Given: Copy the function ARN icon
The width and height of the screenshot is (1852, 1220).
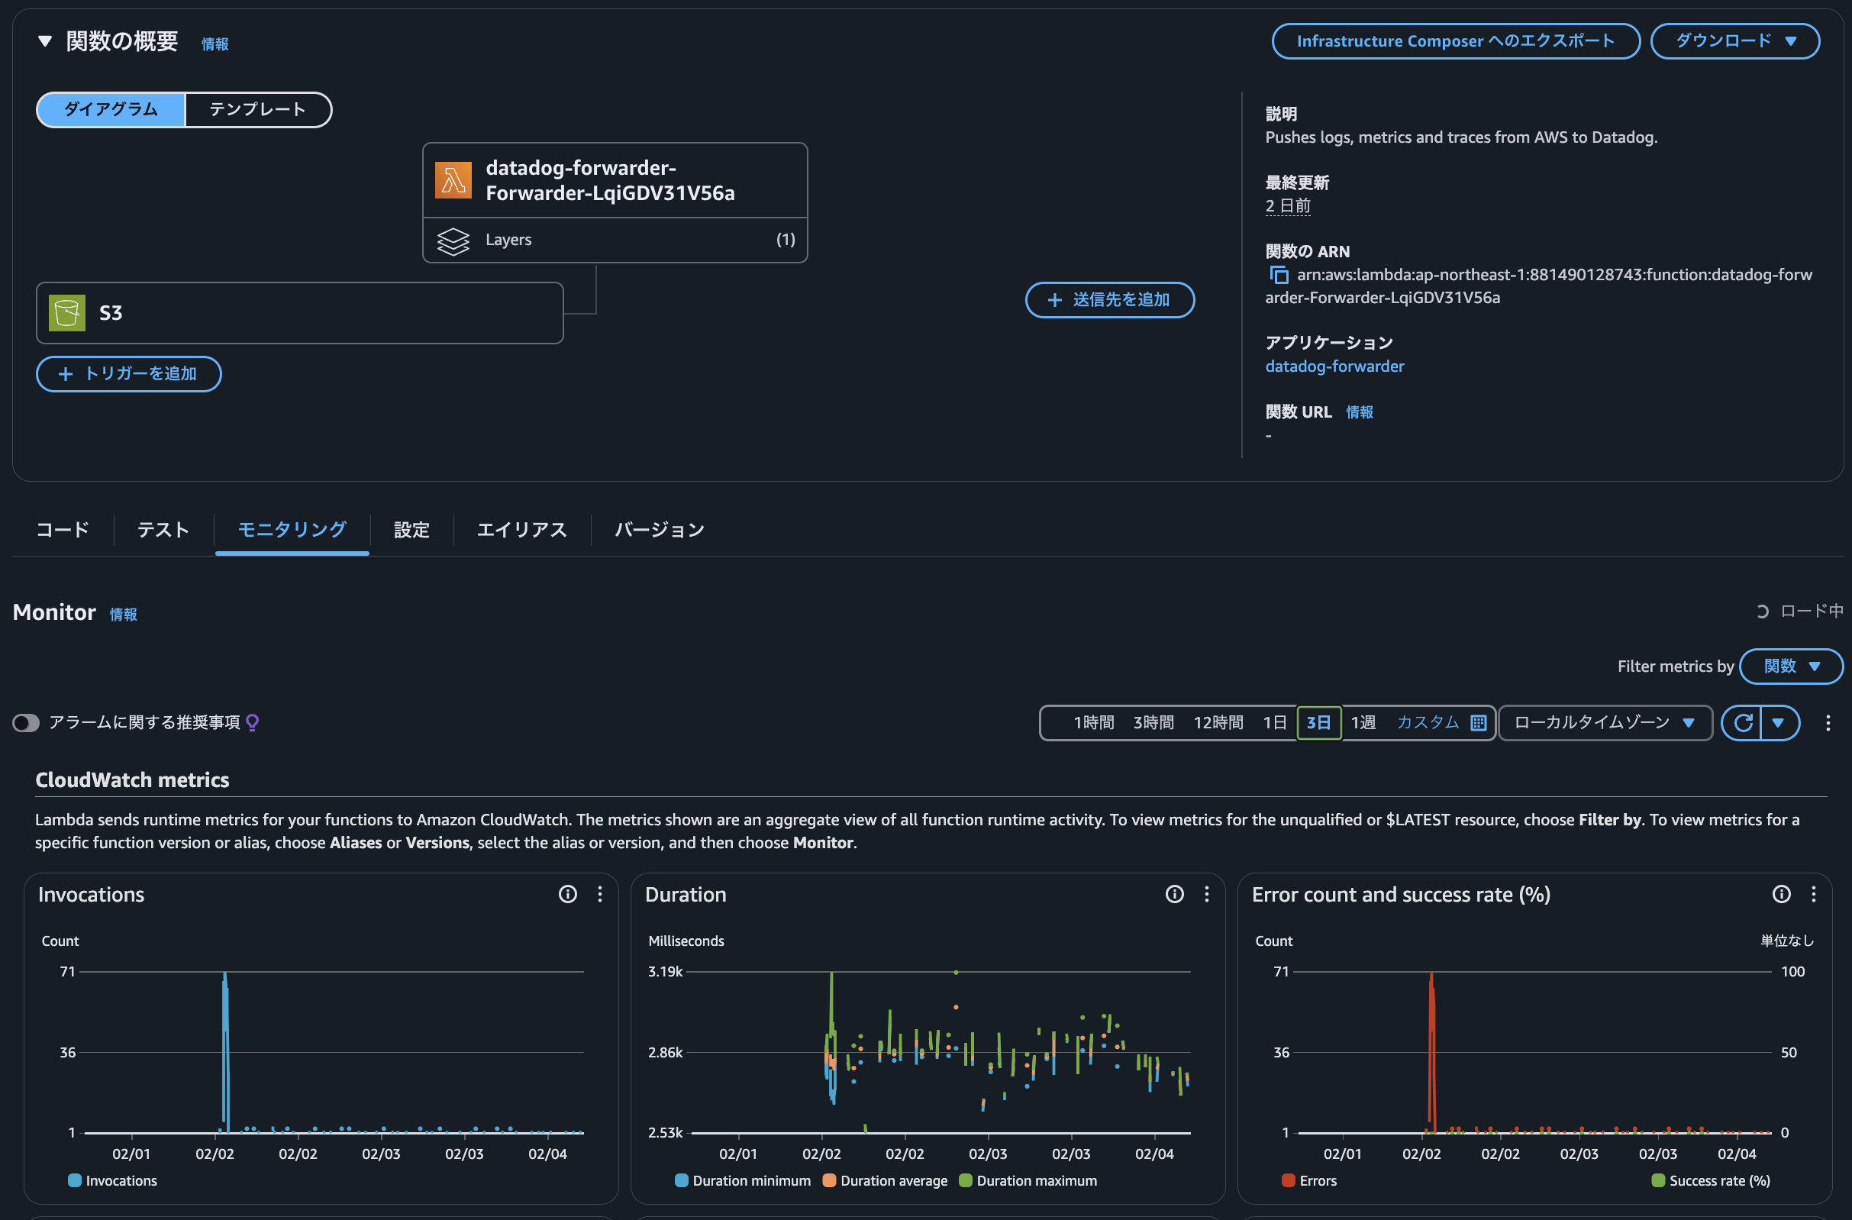Looking at the screenshot, I should 1278,276.
